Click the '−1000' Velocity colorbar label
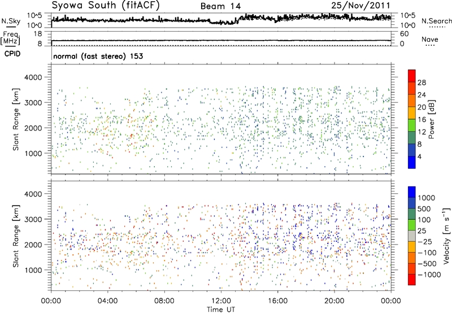This screenshot has height=313, width=452. coord(429,275)
